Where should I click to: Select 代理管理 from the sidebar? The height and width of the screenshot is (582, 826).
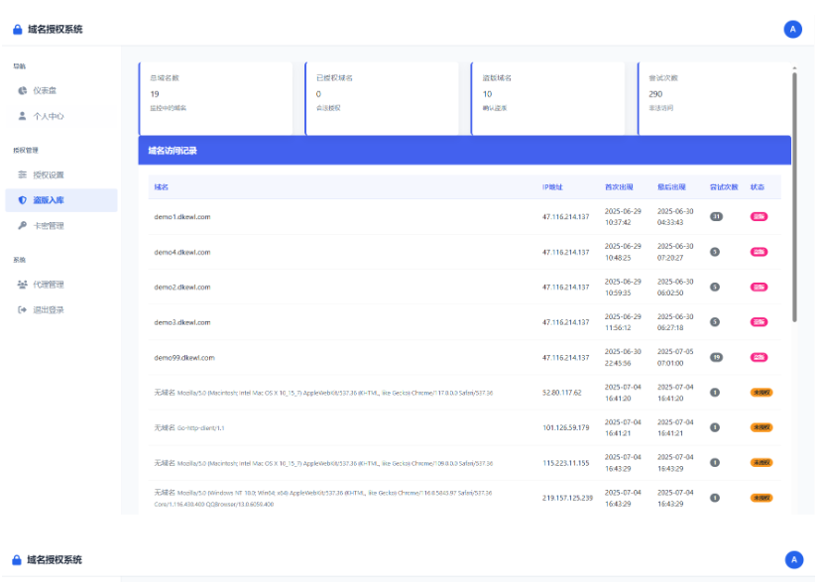click(x=48, y=286)
